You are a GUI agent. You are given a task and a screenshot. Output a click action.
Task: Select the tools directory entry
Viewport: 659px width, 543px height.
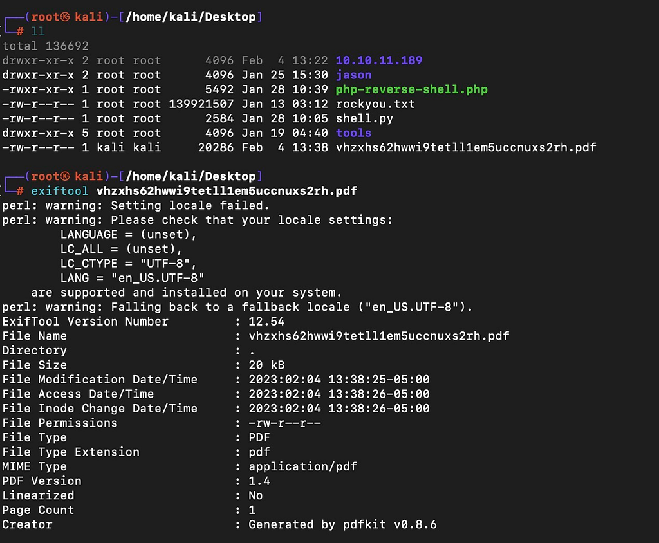tap(353, 133)
